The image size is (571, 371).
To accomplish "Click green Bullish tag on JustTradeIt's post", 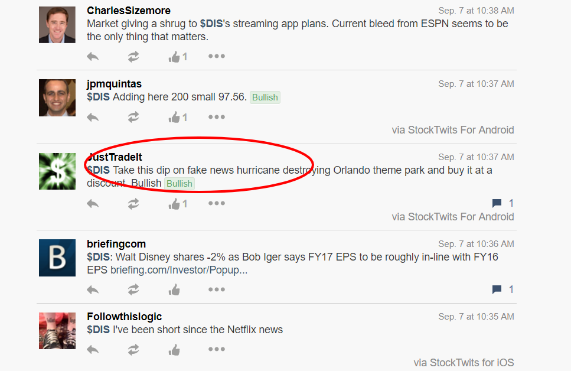I will (180, 183).
